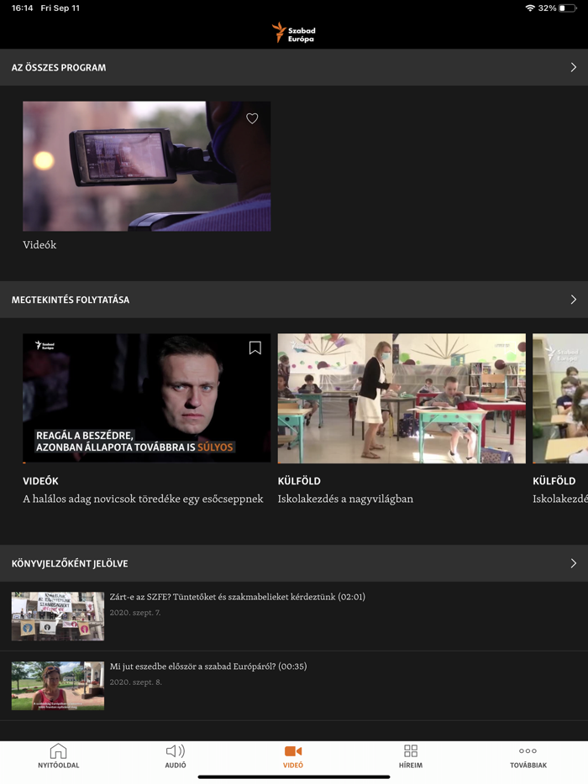The image size is (588, 784).
Task: Open 'Zárt-e az SZFE?' video link
Action: [x=237, y=597]
